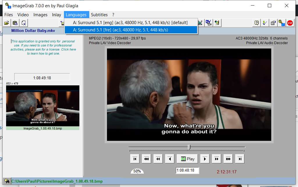
Task: Click the triple-arrow fast forward button
Action: (x=228, y=159)
